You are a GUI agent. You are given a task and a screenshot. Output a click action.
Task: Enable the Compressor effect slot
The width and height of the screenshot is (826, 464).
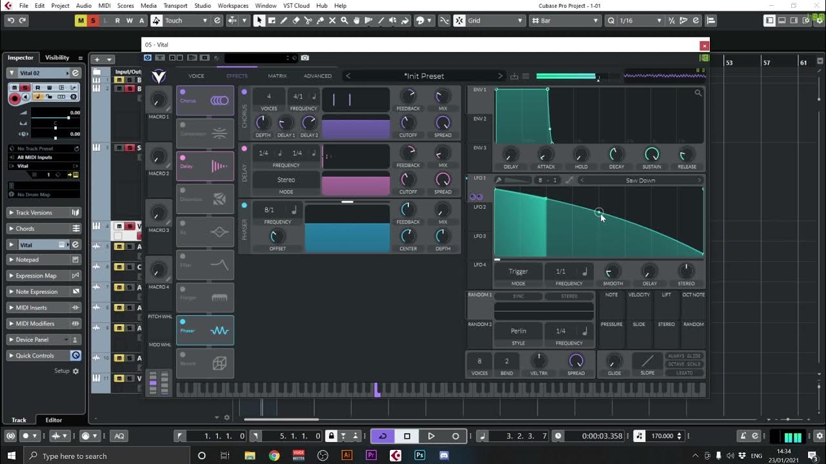pyautogui.click(x=183, y=125)
